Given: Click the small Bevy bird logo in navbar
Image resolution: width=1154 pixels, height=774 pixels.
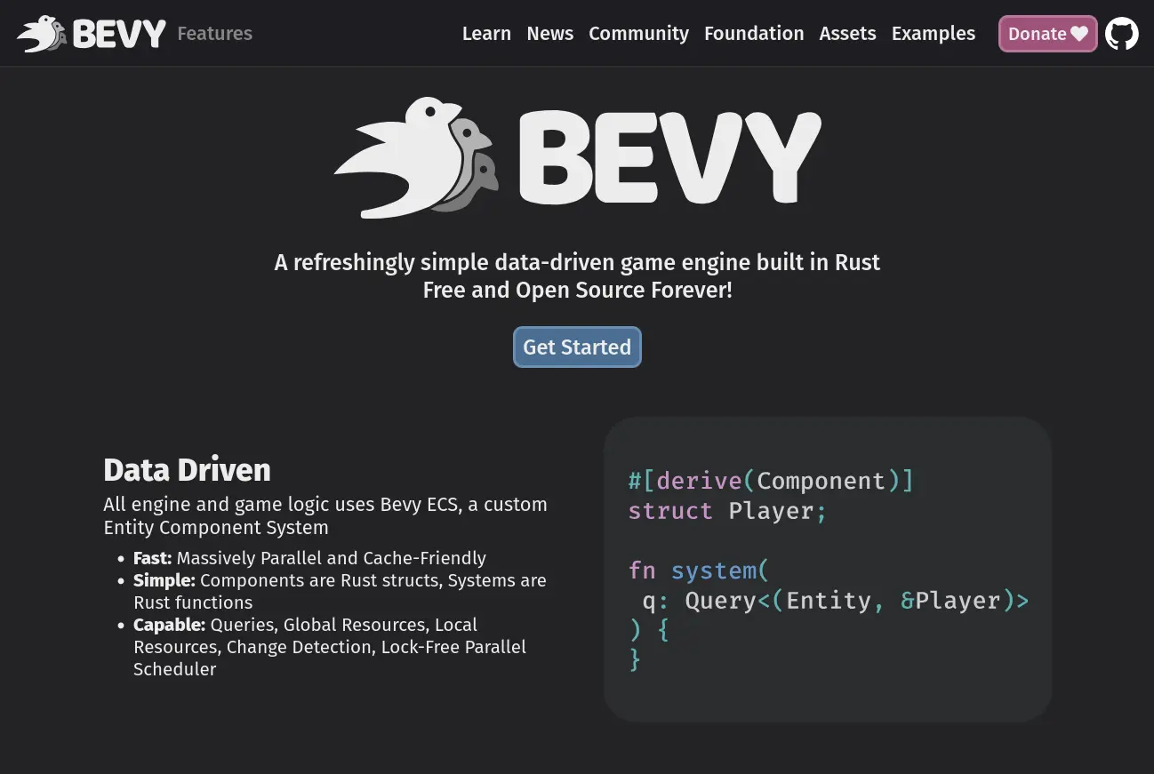Looking at the screenshot, I should point(41,34).
